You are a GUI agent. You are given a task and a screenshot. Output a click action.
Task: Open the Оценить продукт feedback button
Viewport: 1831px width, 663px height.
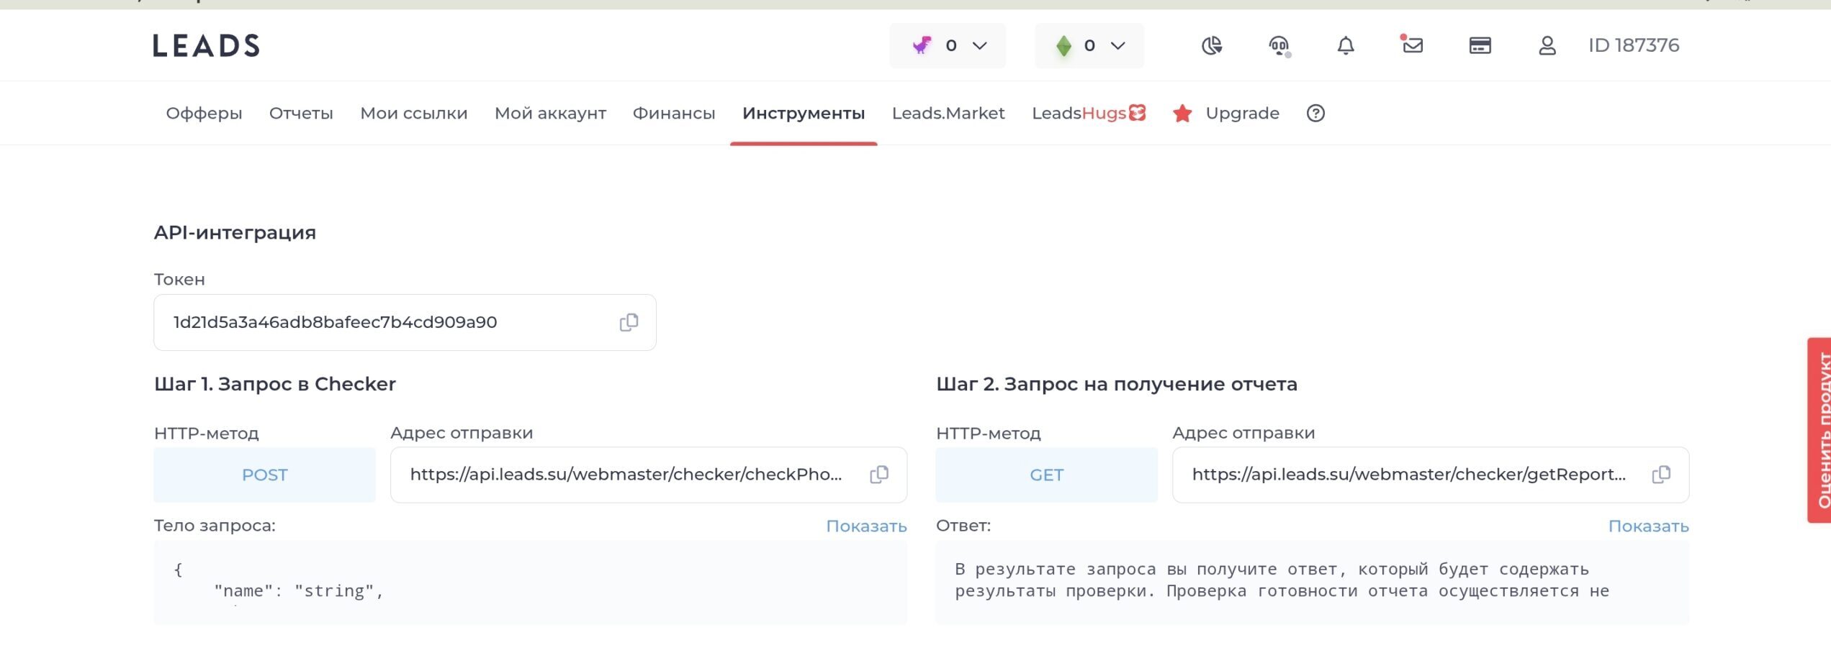[x=1820, y=430]
